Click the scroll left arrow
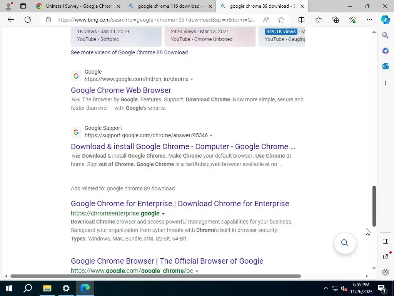The height and width of the screenshot is (296, 394). coord(6,276)
